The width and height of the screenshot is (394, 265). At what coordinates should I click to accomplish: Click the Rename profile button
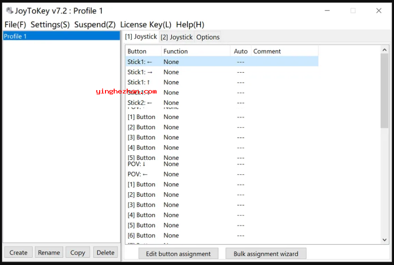point(49,252)
